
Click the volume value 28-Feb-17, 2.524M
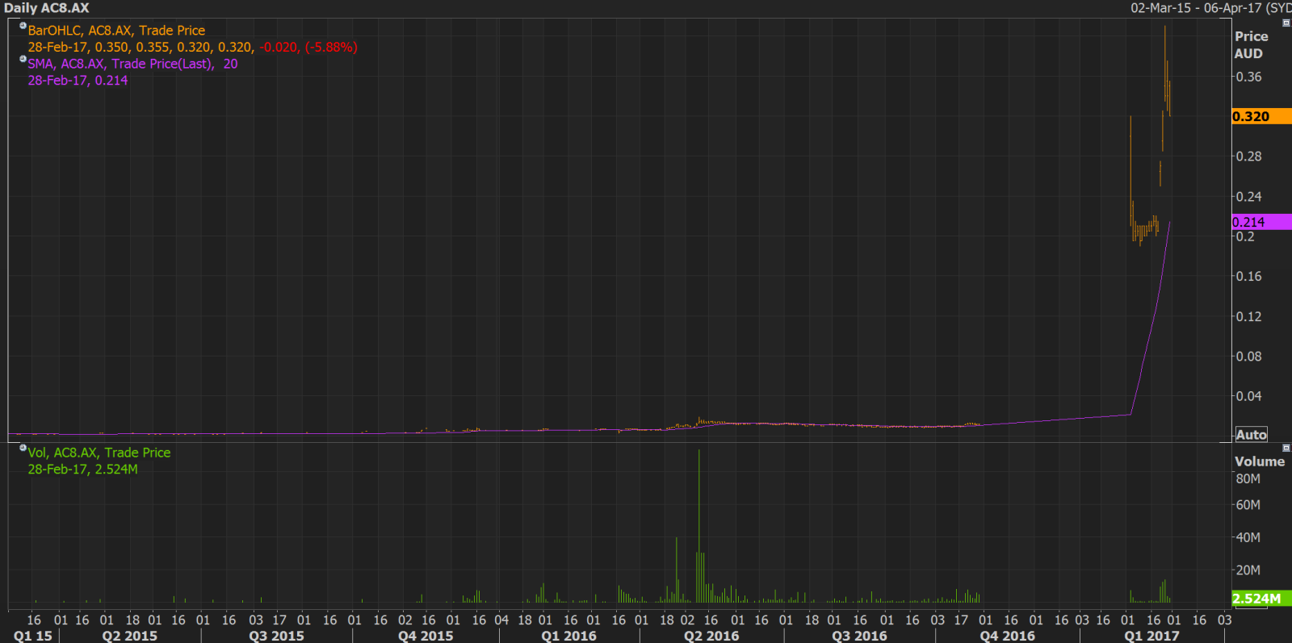point(82,470)
